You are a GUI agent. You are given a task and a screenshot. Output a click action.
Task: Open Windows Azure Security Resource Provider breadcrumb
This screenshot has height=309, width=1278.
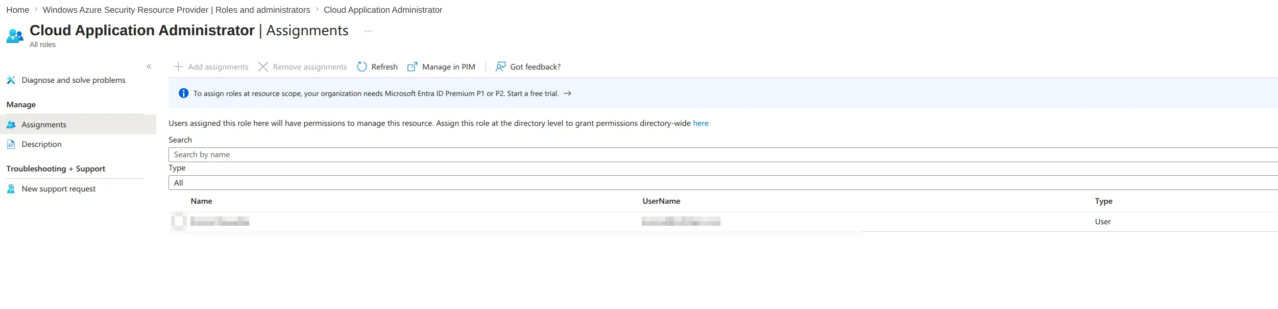point(176,10)
